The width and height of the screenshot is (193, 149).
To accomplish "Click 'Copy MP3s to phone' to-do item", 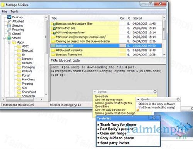I will pyautogui.click(x=117, y=138).
